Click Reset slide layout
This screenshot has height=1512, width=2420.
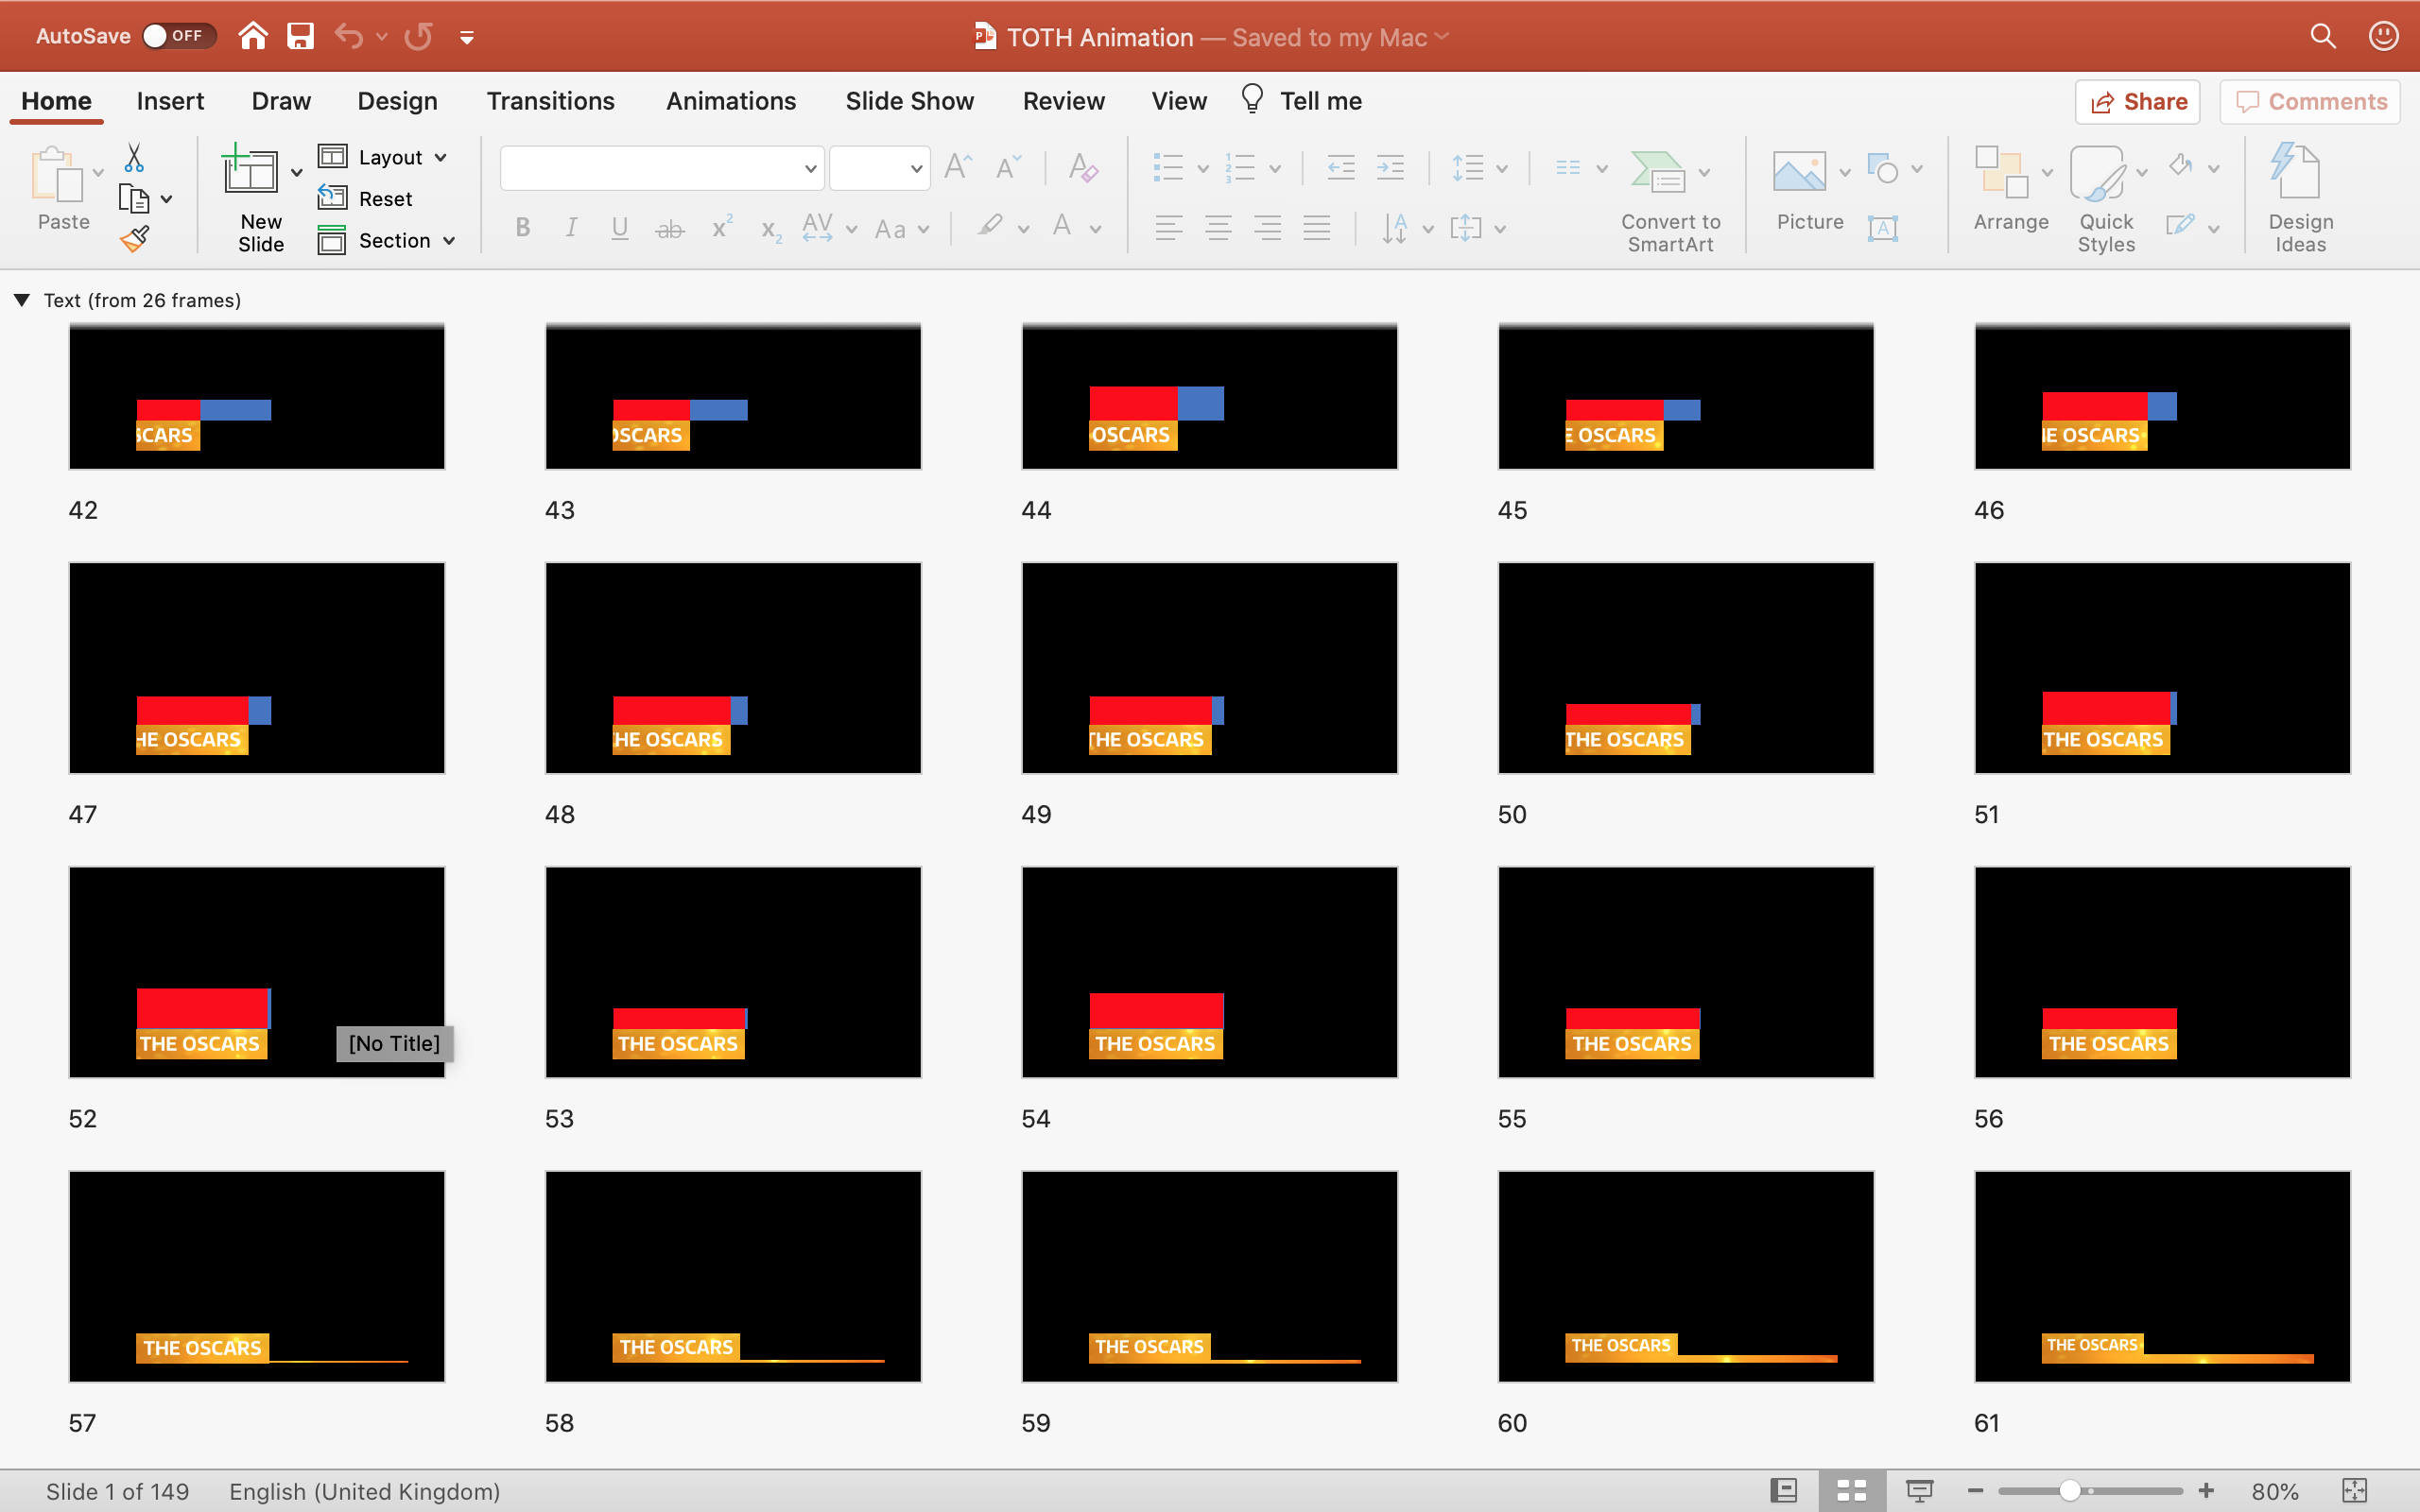click(x=366, y=199)
